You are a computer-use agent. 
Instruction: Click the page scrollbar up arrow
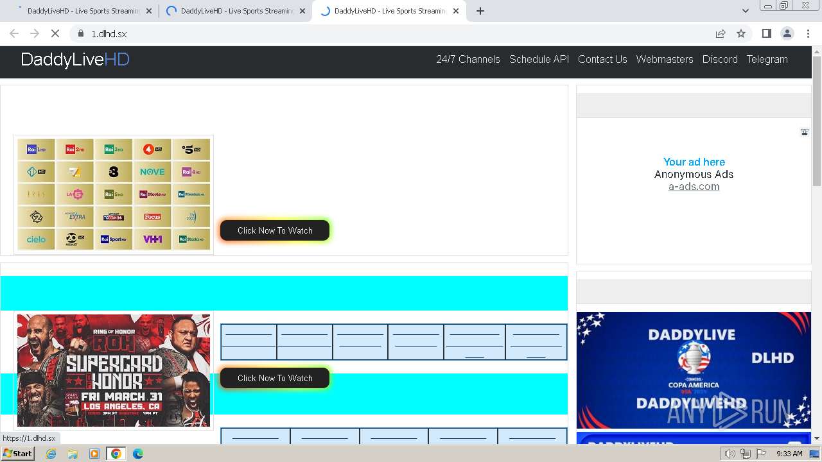pos(817,51)
